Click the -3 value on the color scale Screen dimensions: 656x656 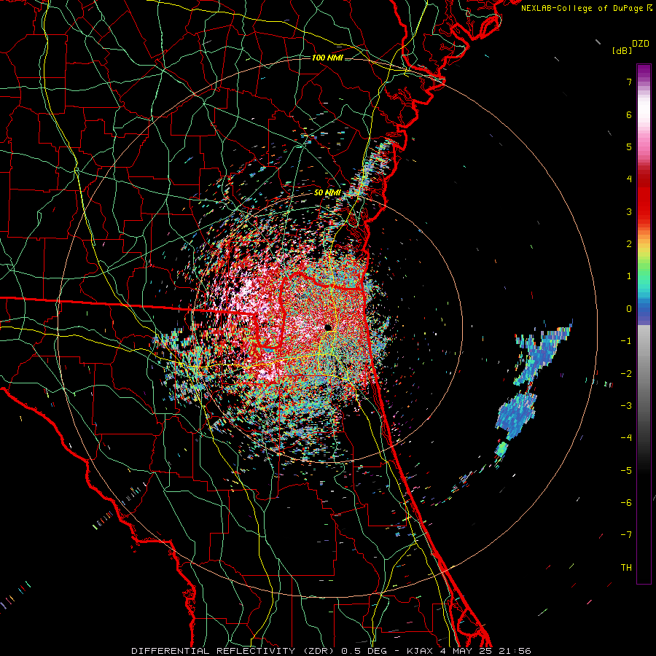click(x=626, y=406)
